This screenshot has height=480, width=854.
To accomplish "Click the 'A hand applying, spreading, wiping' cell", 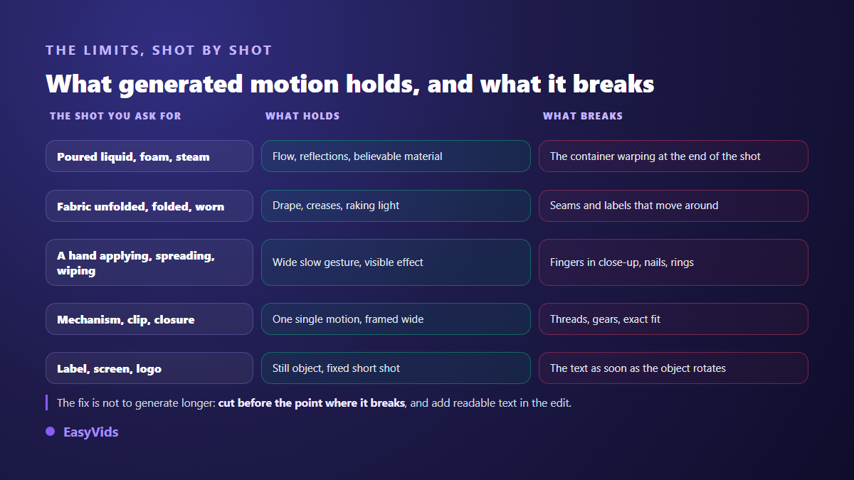I will pyautogui.click(x=149, y=262).
